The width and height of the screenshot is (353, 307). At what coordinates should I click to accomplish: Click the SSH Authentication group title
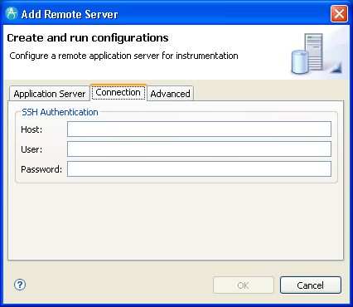(x=60, y=112)
